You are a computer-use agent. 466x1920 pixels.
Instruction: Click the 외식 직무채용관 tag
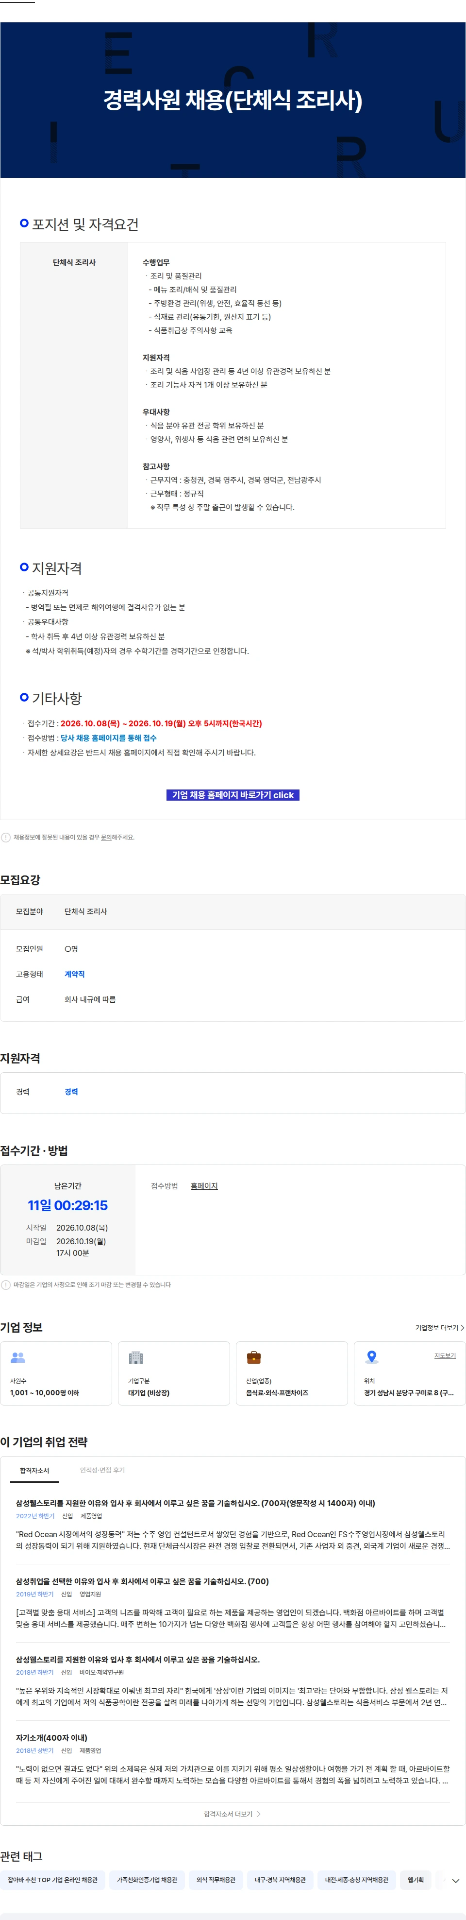(216, 1880)
